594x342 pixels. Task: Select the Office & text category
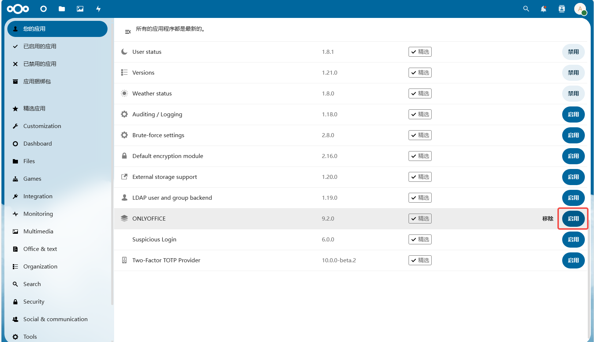point(40,249)
